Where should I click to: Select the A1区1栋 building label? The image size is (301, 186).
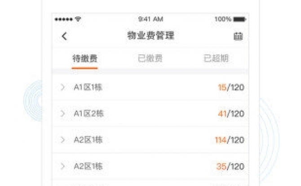coord(88,87)
